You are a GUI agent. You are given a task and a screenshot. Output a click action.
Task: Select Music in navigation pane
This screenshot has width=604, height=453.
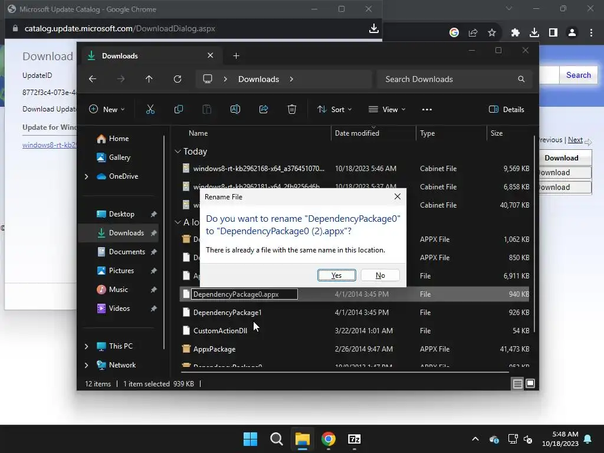click(x=118, y=289)
